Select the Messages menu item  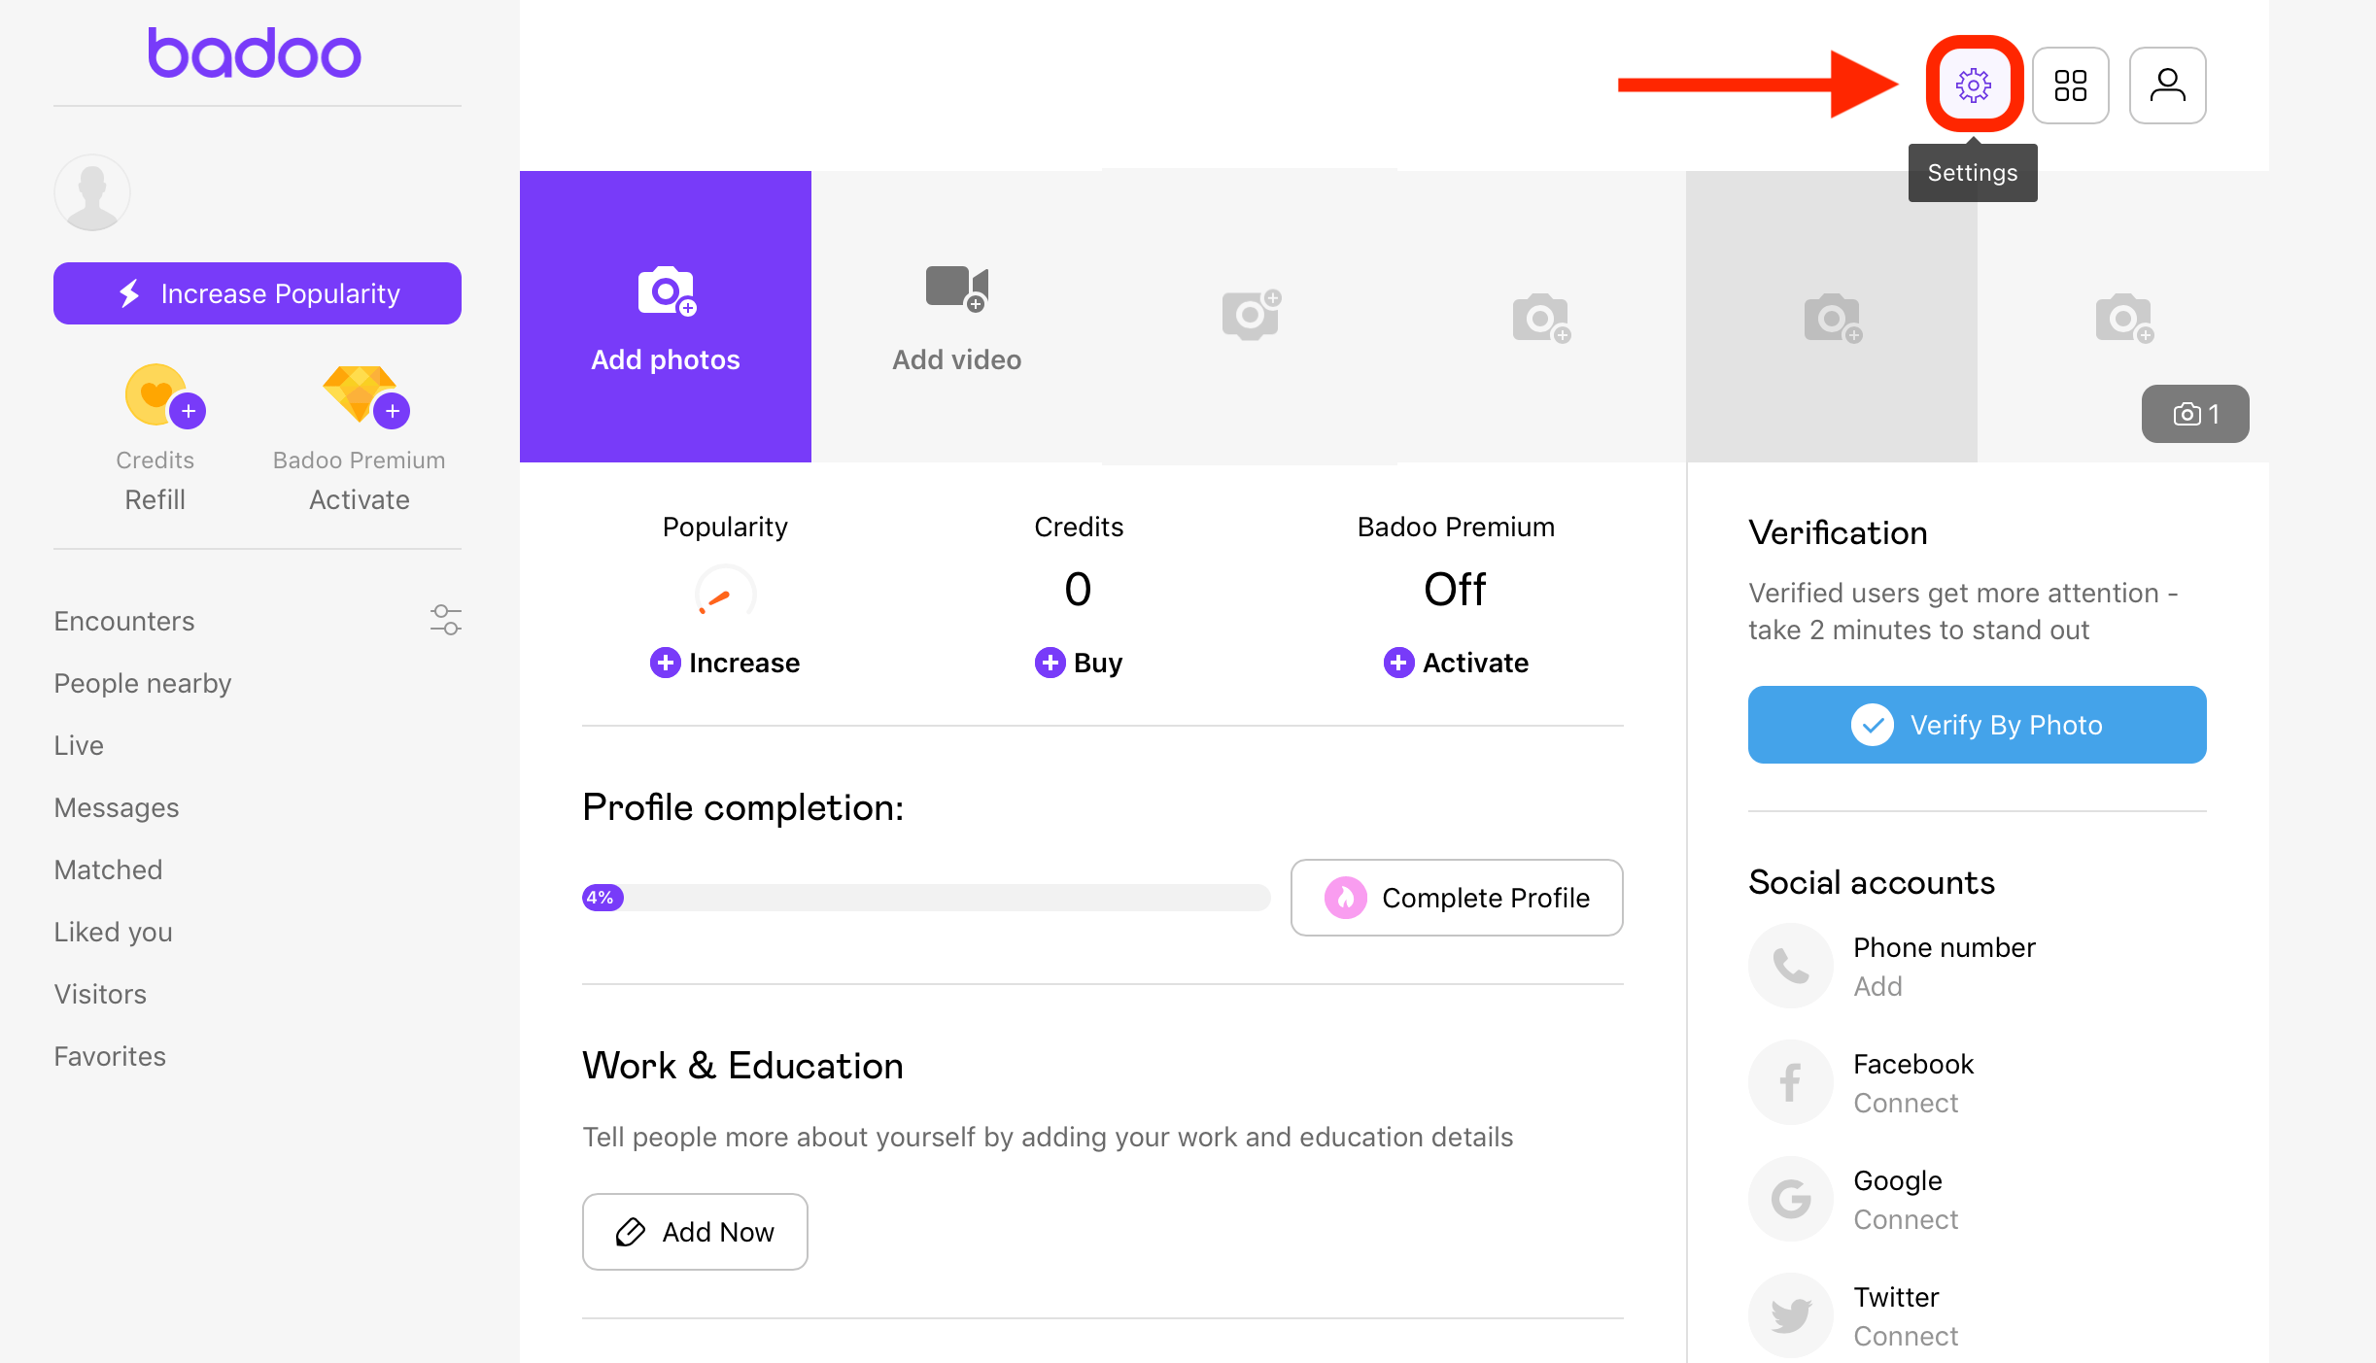click(116, 806)
